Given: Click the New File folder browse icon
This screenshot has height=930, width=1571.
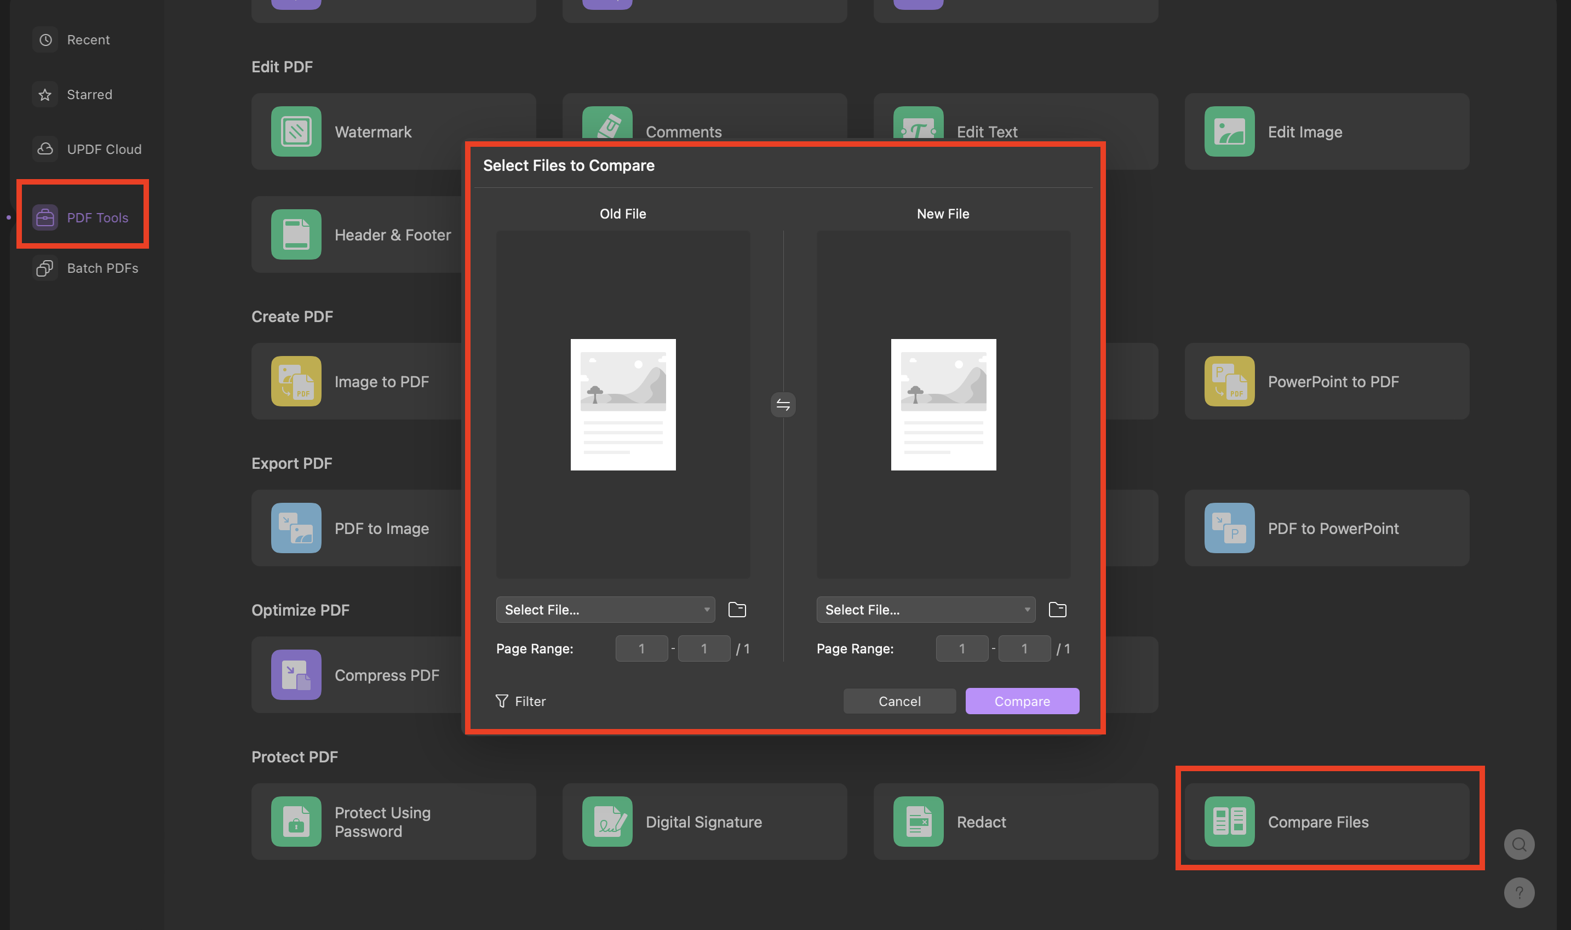Looking at the screenshot, I should click(1057, 610).
